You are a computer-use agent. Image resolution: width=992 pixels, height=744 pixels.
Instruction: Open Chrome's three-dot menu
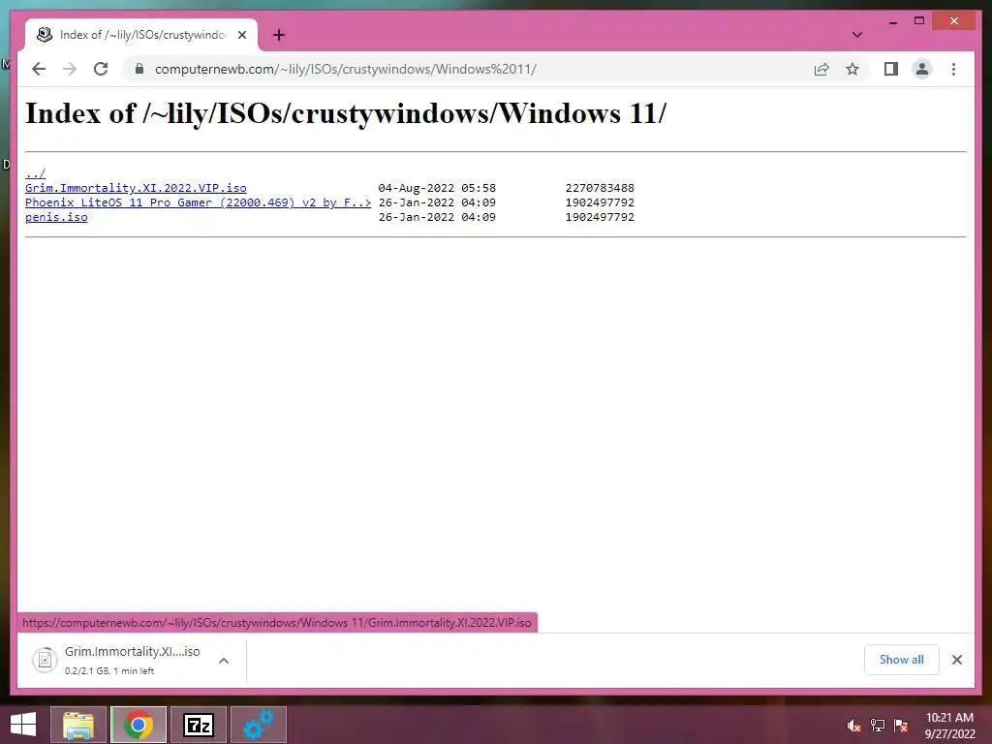(x=953, y=69)
